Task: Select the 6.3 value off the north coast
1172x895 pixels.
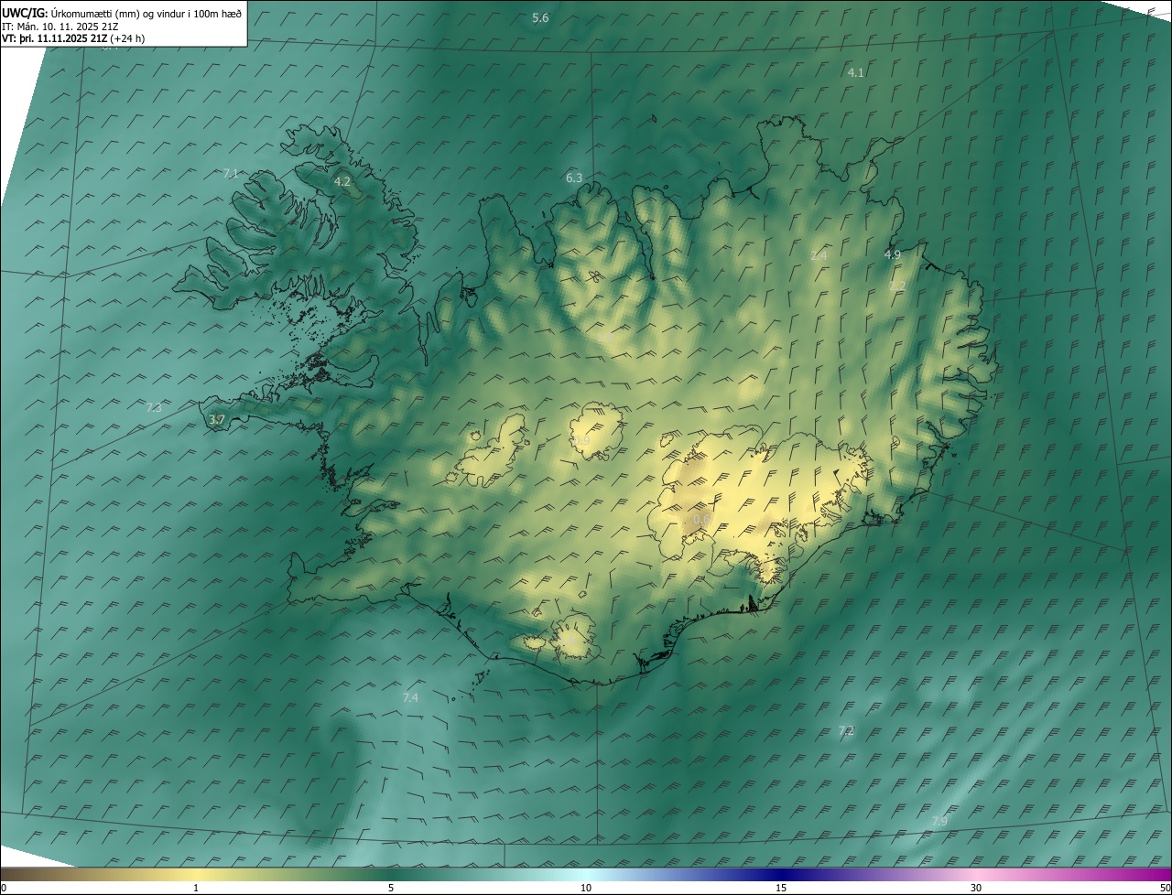Action: [574, 178]
